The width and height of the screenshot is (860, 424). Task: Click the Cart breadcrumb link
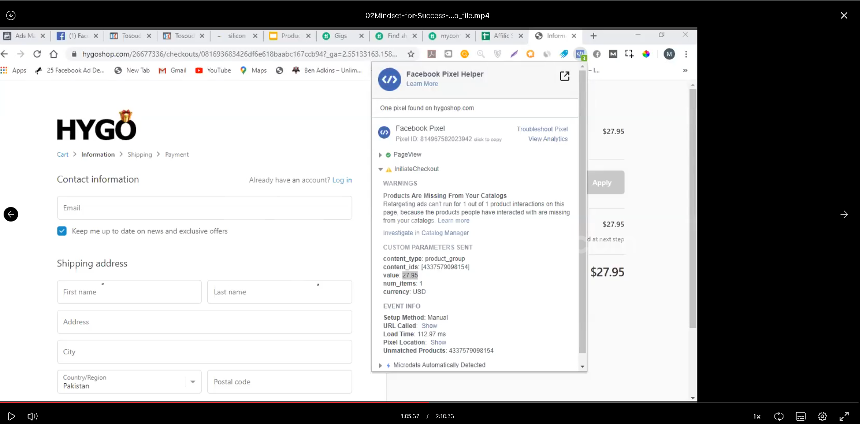pos(62,154)
